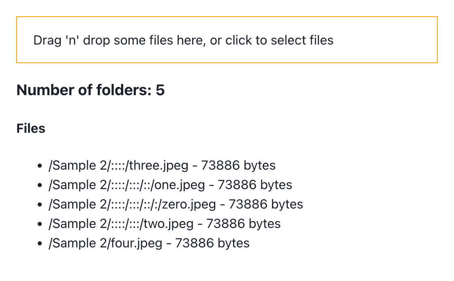Click the bullet beside two.jpeg

pos(40,224)
